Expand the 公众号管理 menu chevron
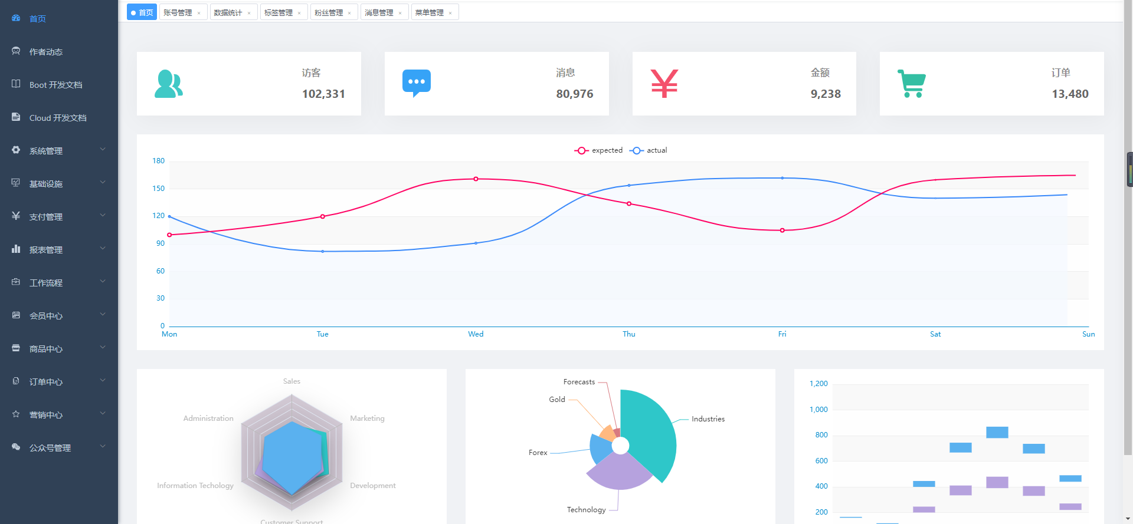Viewport: 1133px width, 524px height. click(x=103, y=446)
